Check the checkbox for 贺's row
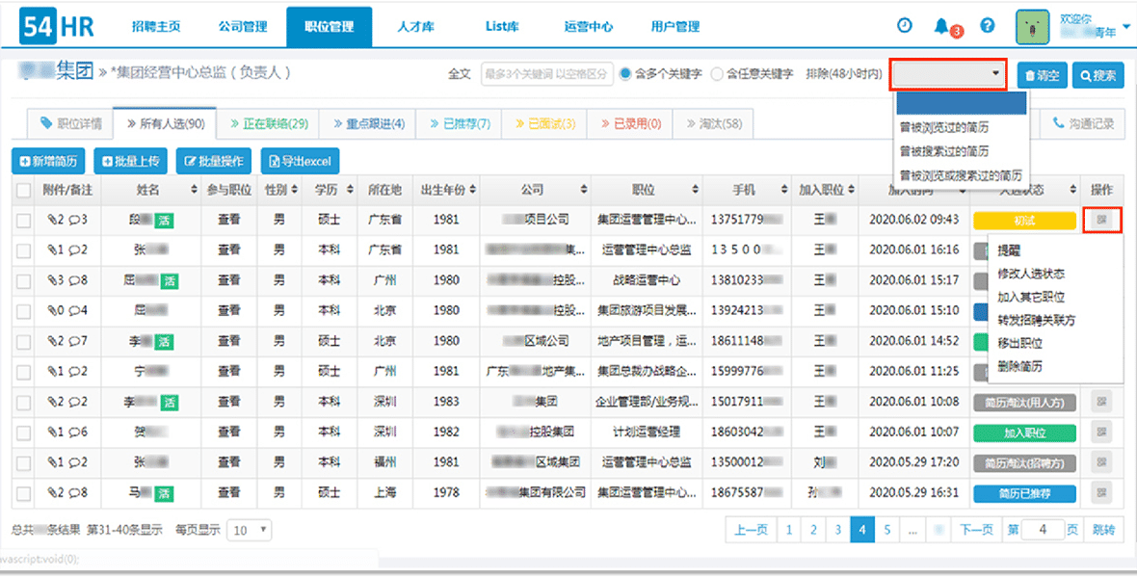1137x578 pixels. pyautogui.click(x=24, y=433)
